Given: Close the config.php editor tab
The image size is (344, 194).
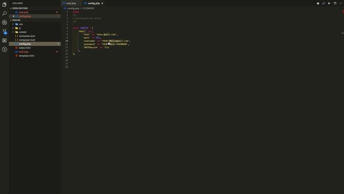Looking at the screenshot, I should [102, 3].
